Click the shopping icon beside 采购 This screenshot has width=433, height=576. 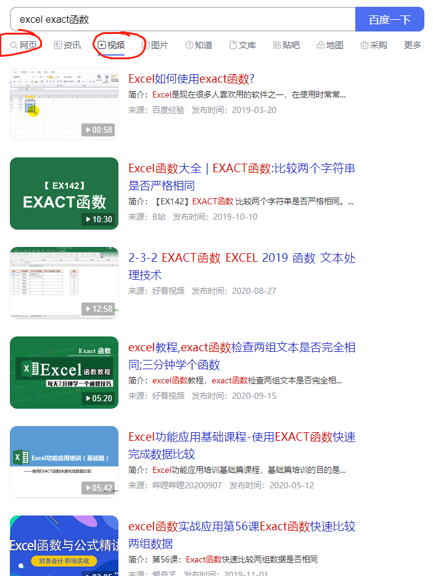pos(365,45)
